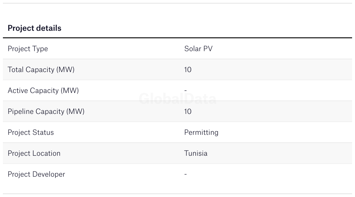Select the "Pipeline Capacity (MW)" label
Viewport: 355px width, 197px height.
[46, 112]
